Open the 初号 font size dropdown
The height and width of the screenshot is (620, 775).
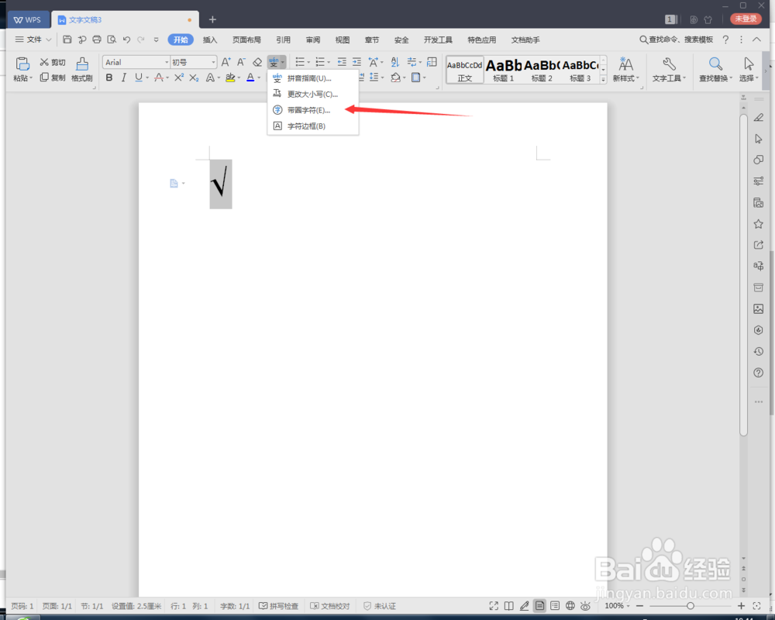point(214,62)
